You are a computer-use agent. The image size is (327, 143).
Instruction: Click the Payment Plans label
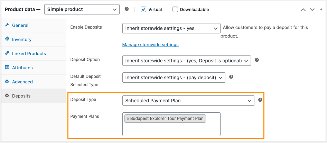(85, 116)
